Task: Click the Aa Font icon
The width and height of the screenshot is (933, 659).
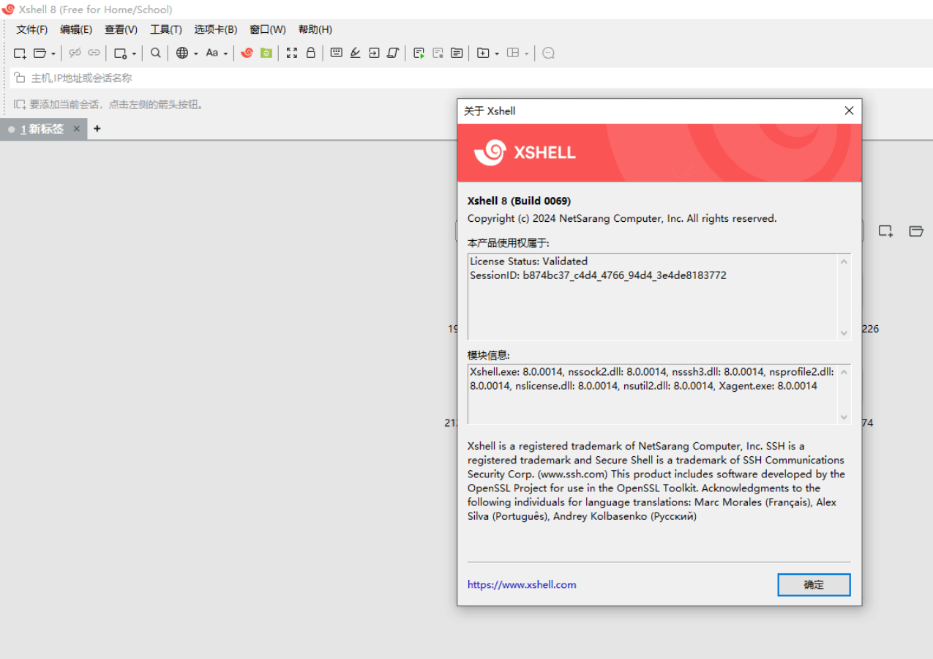Action: pyautogui.click(x=211, y=53)
